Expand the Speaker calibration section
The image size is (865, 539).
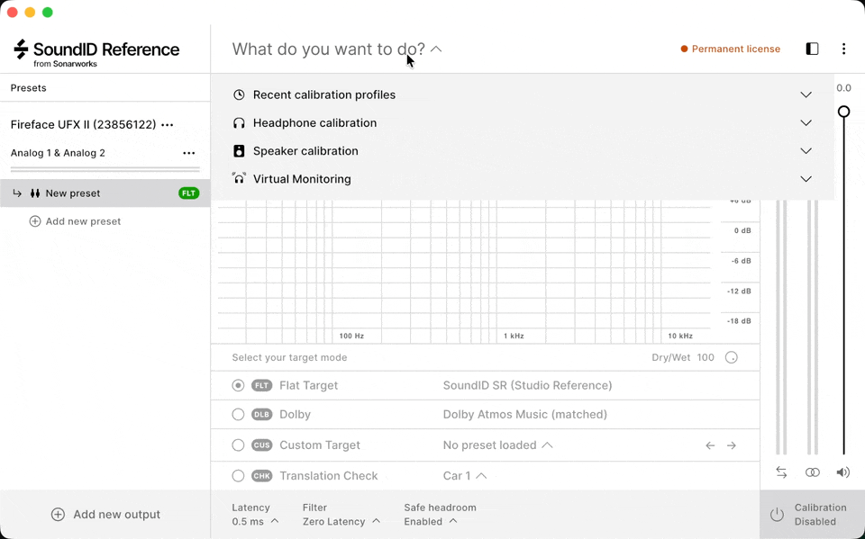pyautogui.click(x=806, y=150)
